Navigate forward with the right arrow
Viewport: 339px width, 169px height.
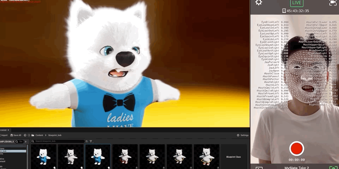29,135
